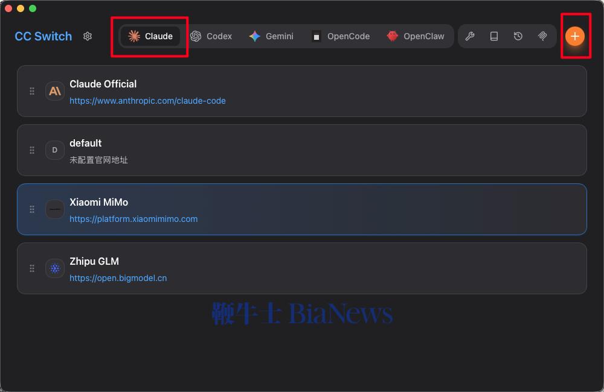The image size is (604, 392).
Task: Select the Zhipu GLM provider card
Action: 302,268
